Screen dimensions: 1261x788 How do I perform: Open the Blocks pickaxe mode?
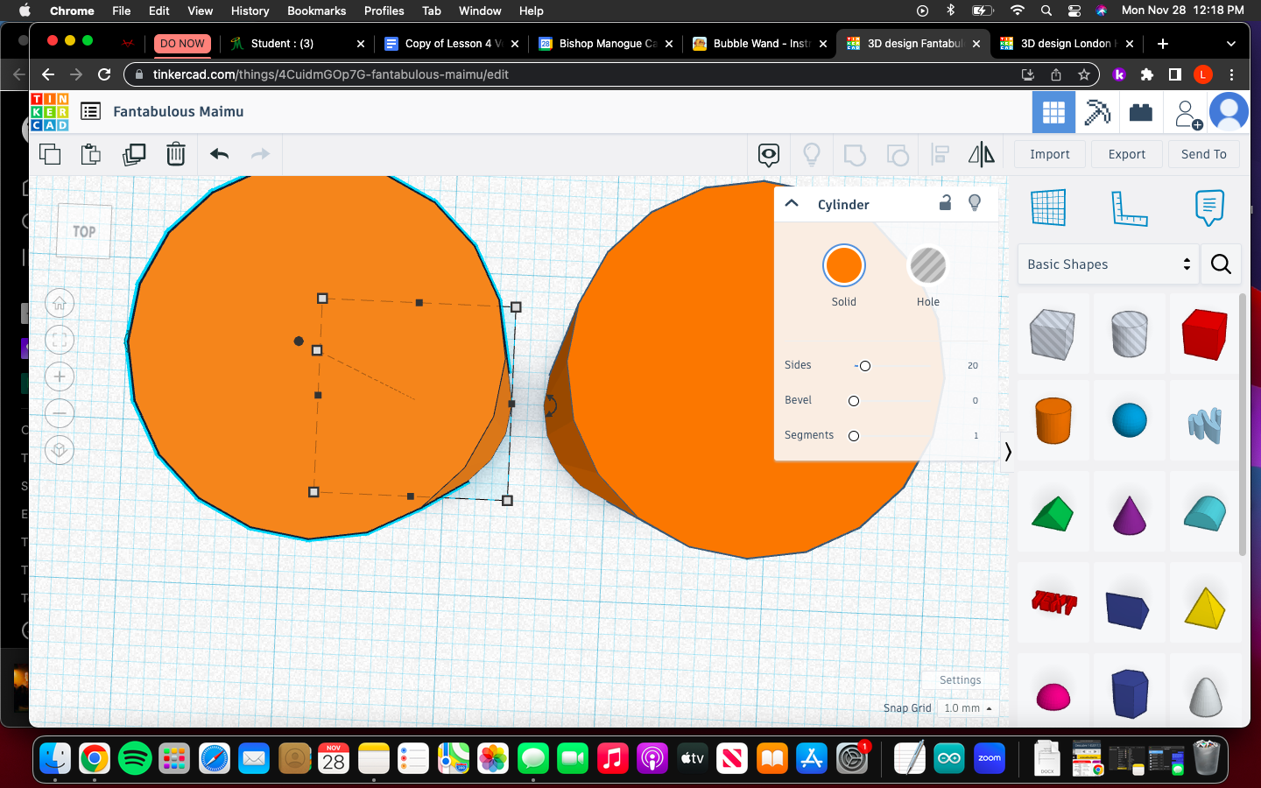coord(1097,112)
